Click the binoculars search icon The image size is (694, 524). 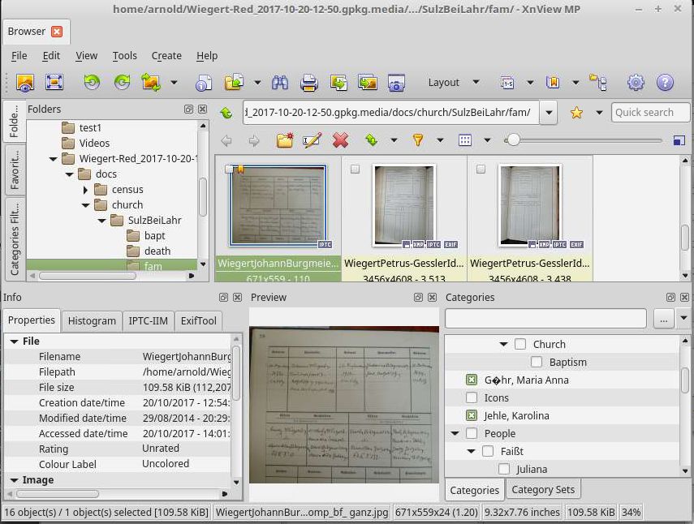280,83
